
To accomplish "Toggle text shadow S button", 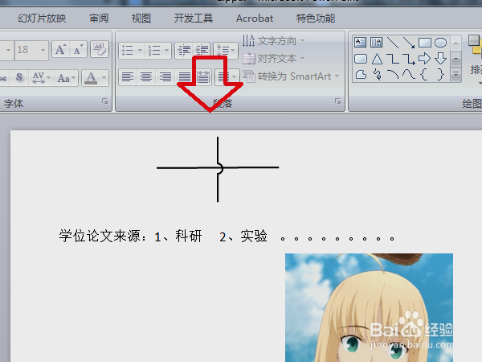I will coord(19,77).
